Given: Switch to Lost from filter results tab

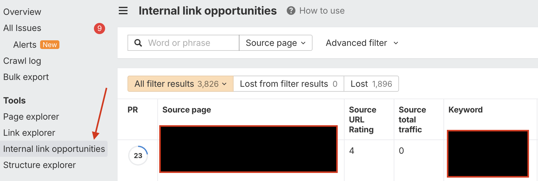Looking at the screenshot, I should [288, 84].
